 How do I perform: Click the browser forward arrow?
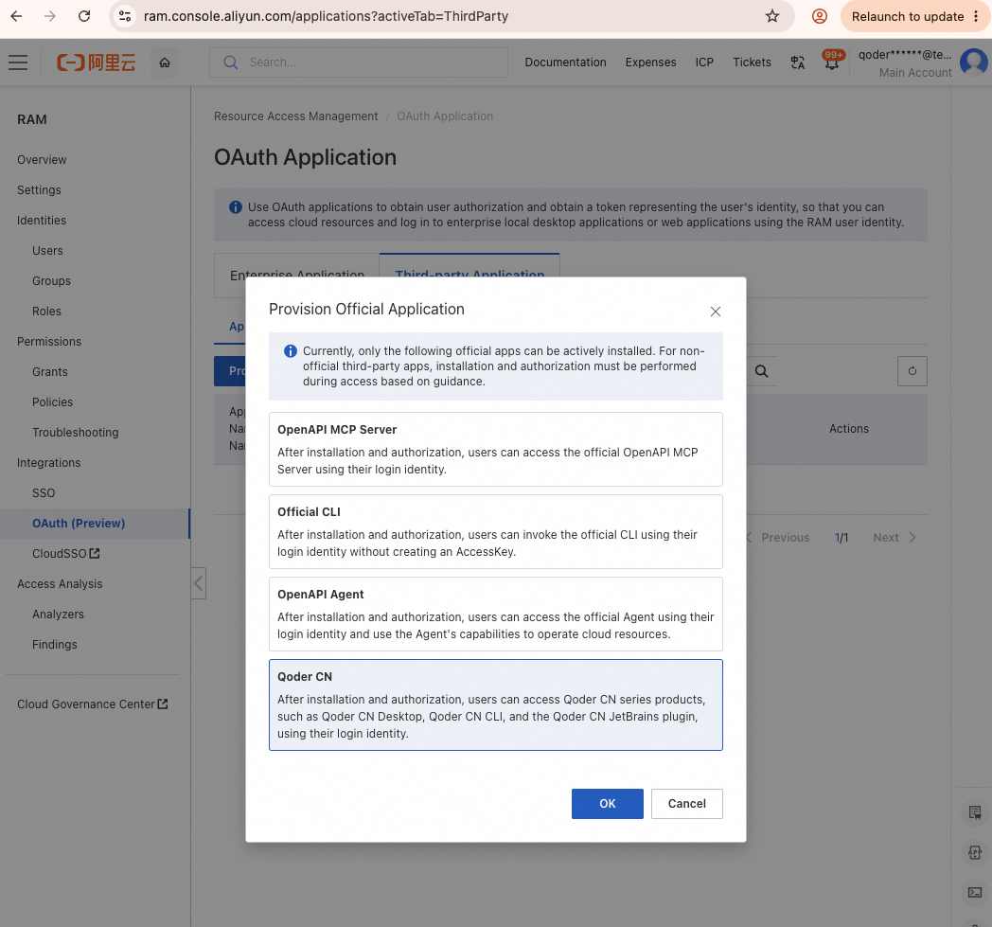[50, 16]
